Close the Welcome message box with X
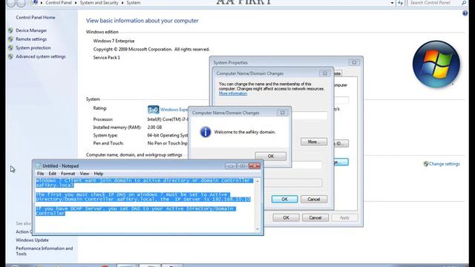The image size is (475, 267). (282, 113)
